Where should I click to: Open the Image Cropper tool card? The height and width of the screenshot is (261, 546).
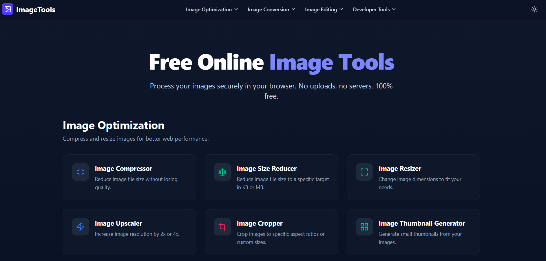point(271,232)
